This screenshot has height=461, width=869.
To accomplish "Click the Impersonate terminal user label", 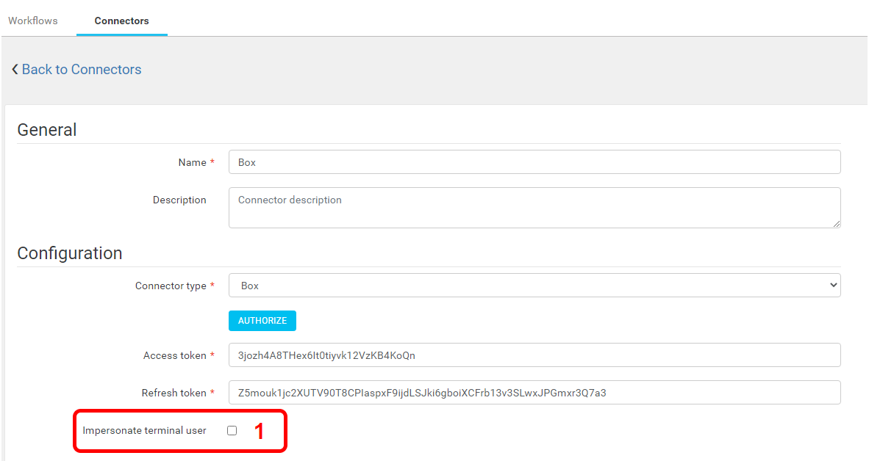I will coord(144,430).
